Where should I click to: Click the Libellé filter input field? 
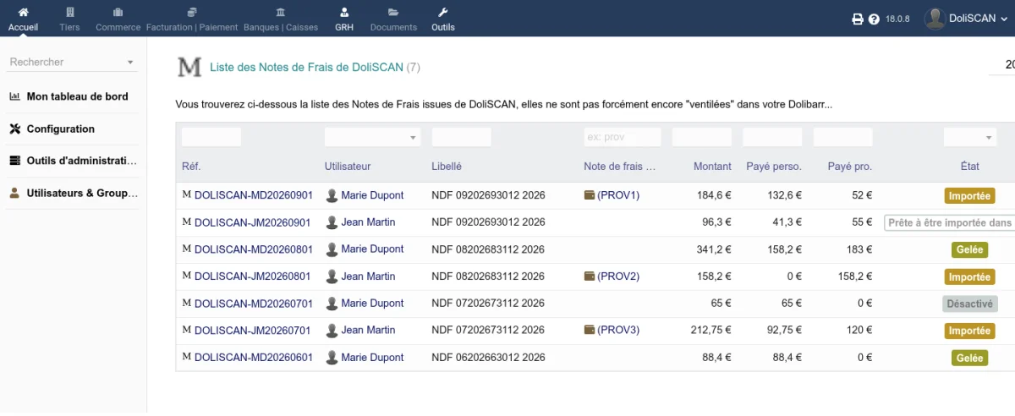461,137
